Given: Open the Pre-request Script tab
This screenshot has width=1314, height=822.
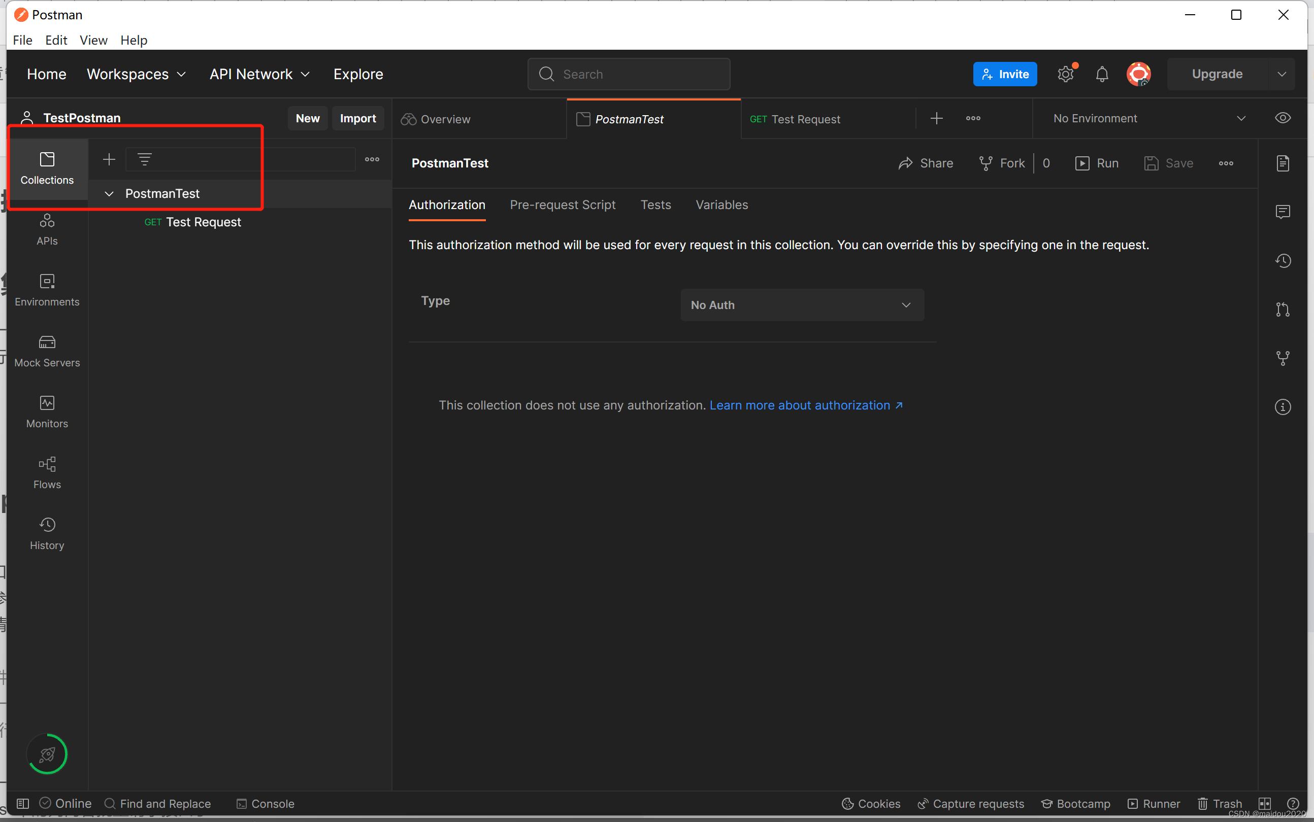Looking at the screenshot, I should (563, 205).
